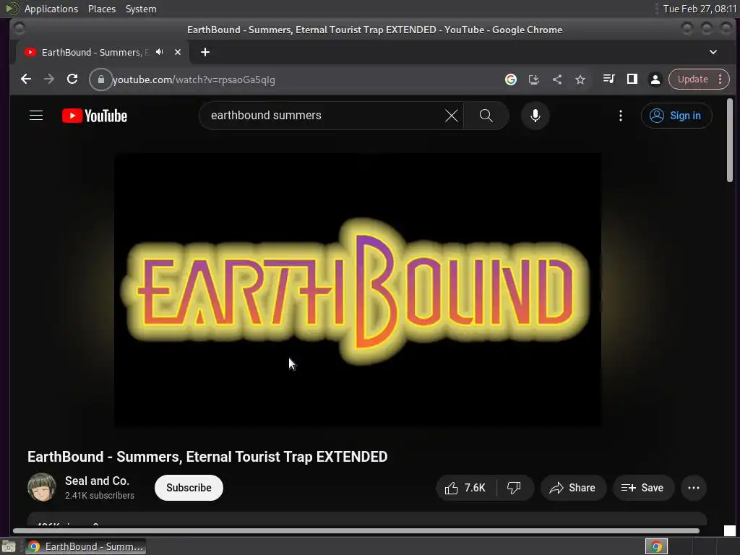Image resolution: width=740 pixels, height=555 pixels.
Task: Open the YouTube guide hamburger menu
Action: pyautogui.click(x=36, y=116)
